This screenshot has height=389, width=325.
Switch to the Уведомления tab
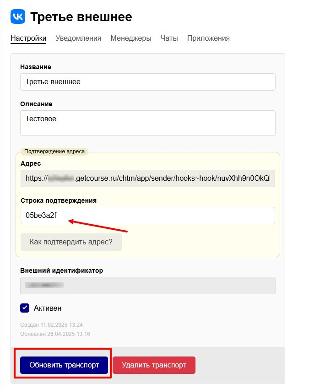pos(78,38)
